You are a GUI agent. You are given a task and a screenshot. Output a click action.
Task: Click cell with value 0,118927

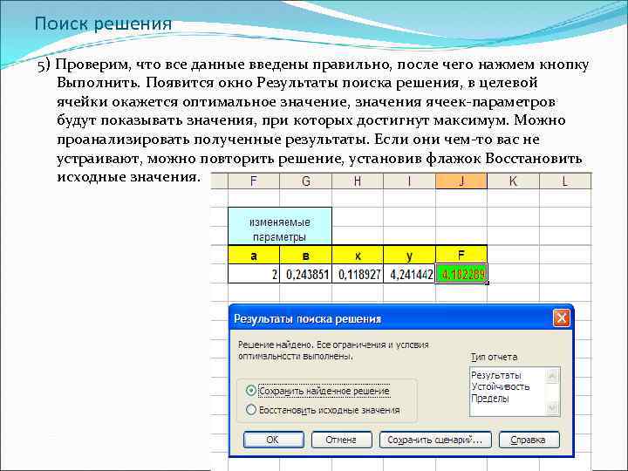[x=358, y=274]
